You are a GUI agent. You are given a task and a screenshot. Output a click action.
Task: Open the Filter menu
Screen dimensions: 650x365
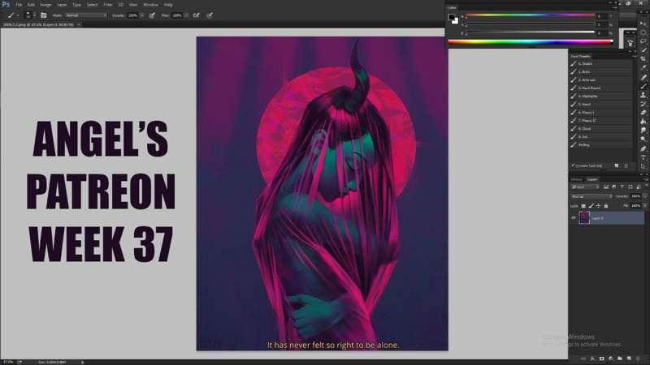point(108,5)
